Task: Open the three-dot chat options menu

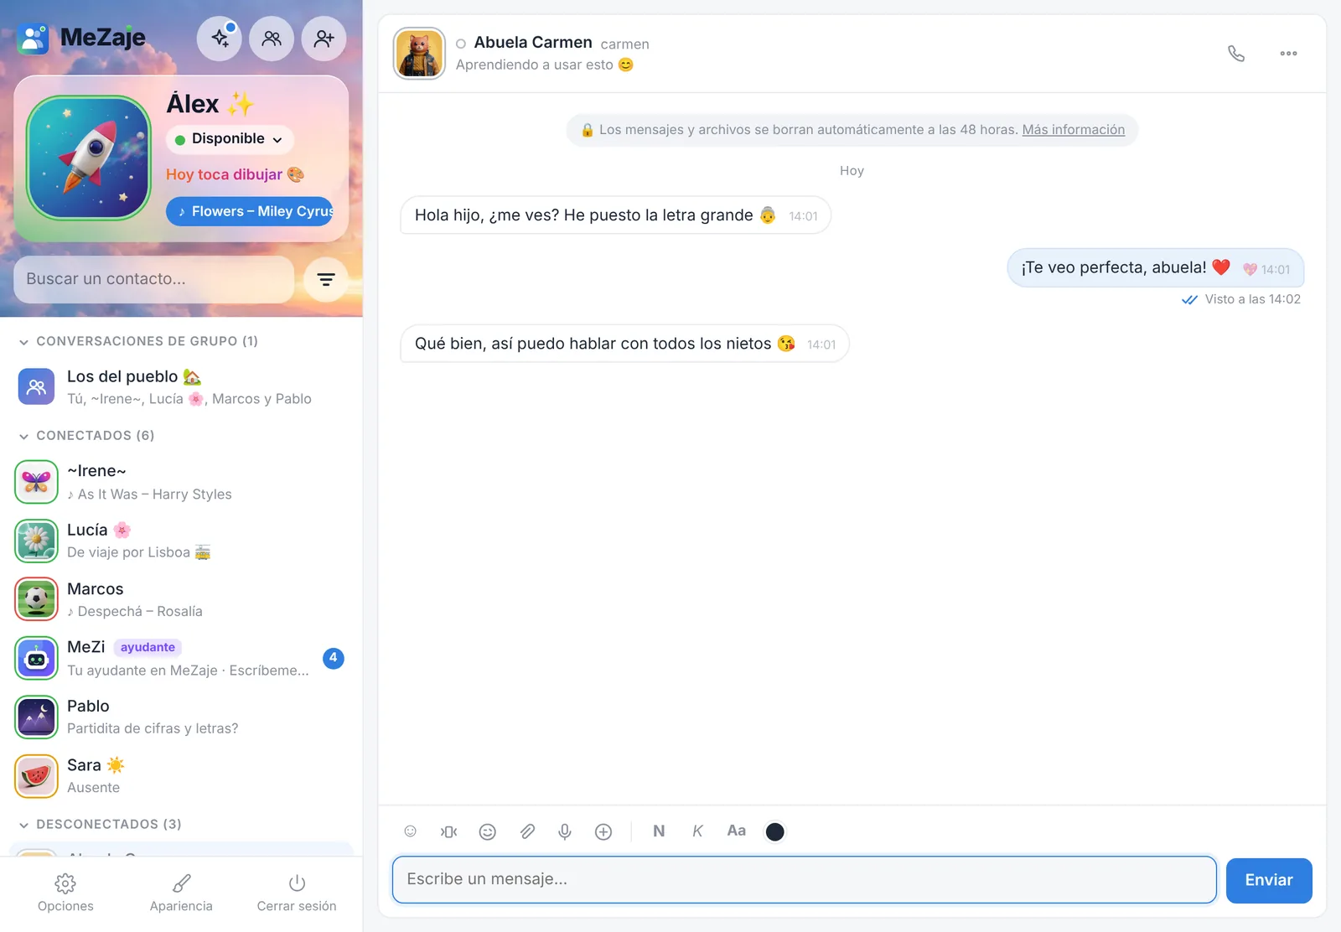Action: (1288, 54)
